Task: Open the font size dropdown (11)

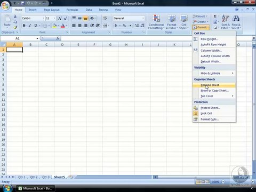Action: (x=54, y=18)
